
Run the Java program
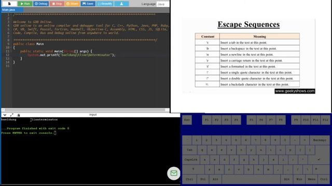(25, 4)
